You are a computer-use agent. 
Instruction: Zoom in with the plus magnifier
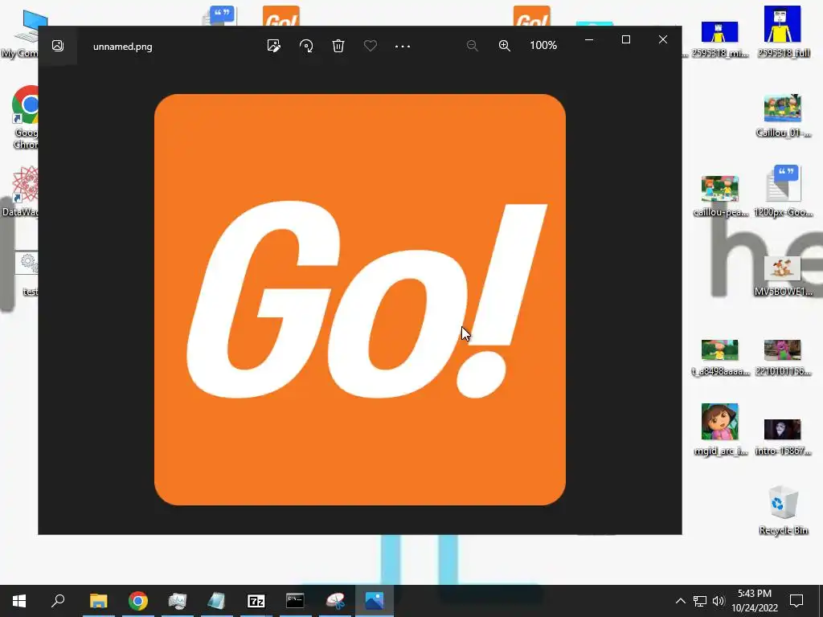coord(505,46)
